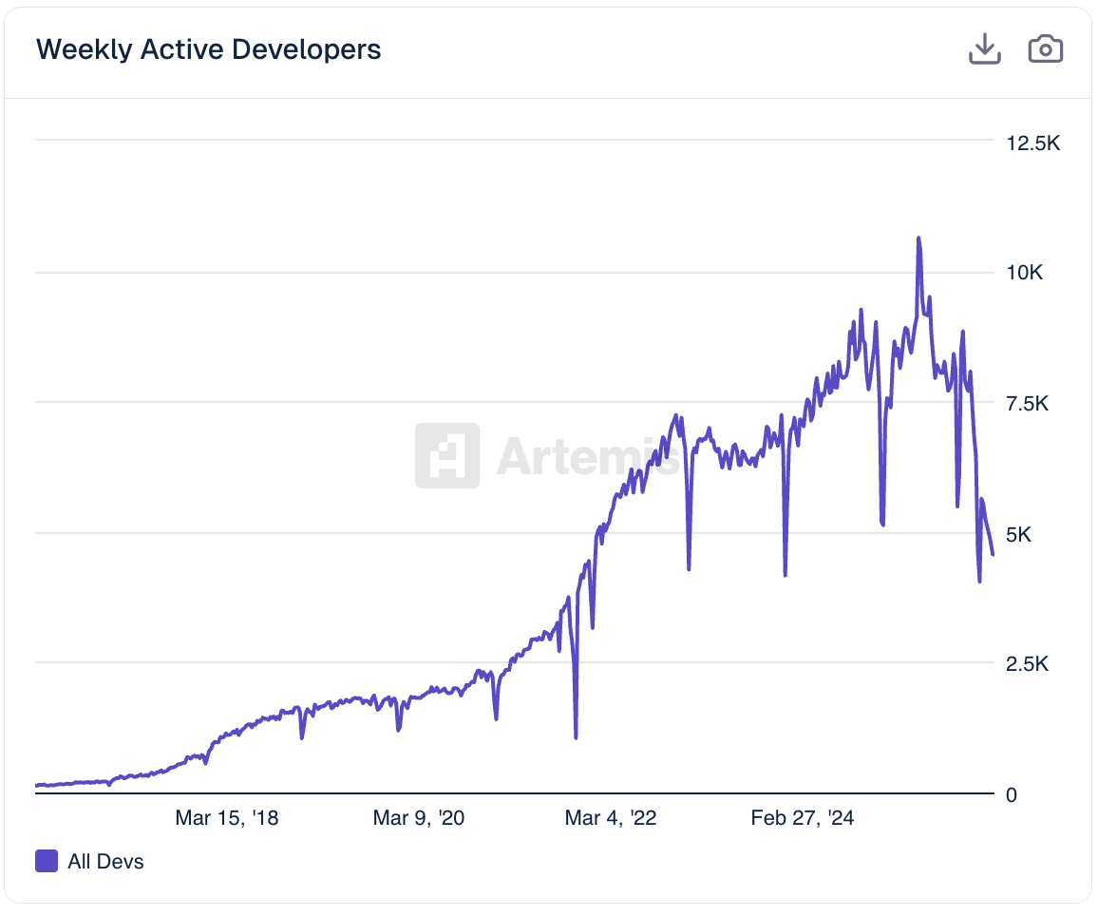Viewport: 1098px width, 916px height.
Task: Click the camera screenshot icon
Action: [x=1046, y=49]
